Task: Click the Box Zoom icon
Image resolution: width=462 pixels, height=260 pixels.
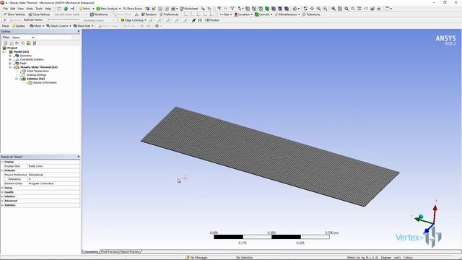Action: [x=325, y=9]
